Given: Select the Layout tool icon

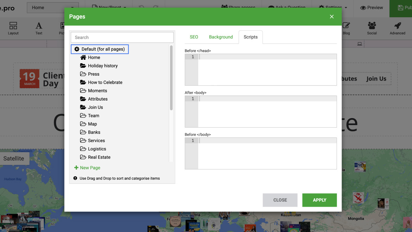Looking at the screenshot, I should pyautogui.click(x=13, y=28).
